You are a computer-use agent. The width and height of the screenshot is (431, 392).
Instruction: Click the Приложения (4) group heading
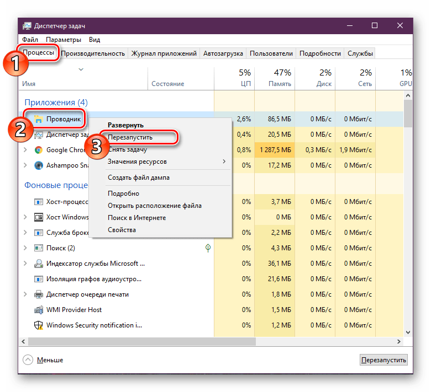tap(56, 103)
